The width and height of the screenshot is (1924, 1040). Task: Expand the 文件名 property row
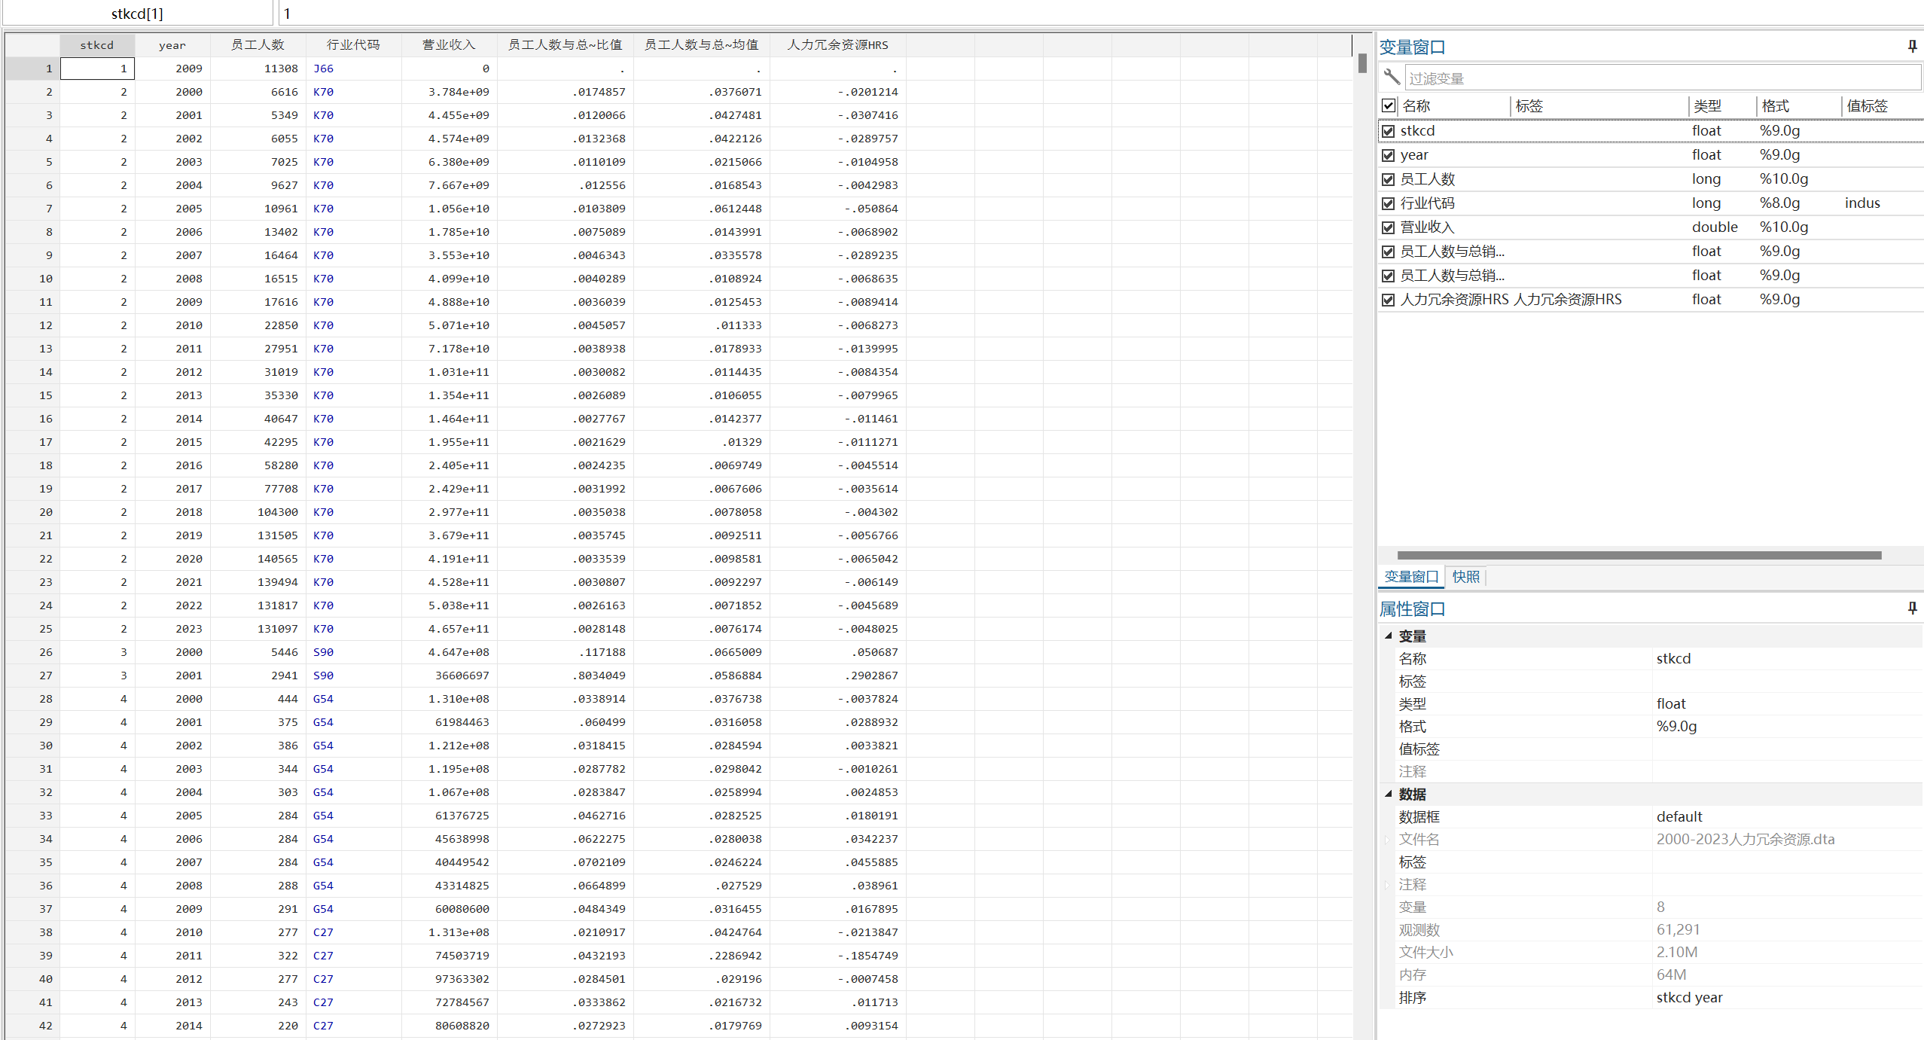[1387, 839]
